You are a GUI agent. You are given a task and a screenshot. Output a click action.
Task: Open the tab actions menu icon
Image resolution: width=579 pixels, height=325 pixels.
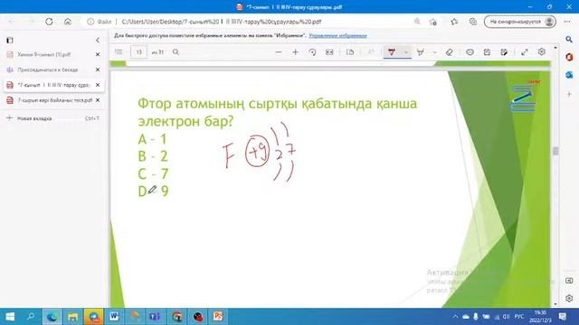click(10, 40)
